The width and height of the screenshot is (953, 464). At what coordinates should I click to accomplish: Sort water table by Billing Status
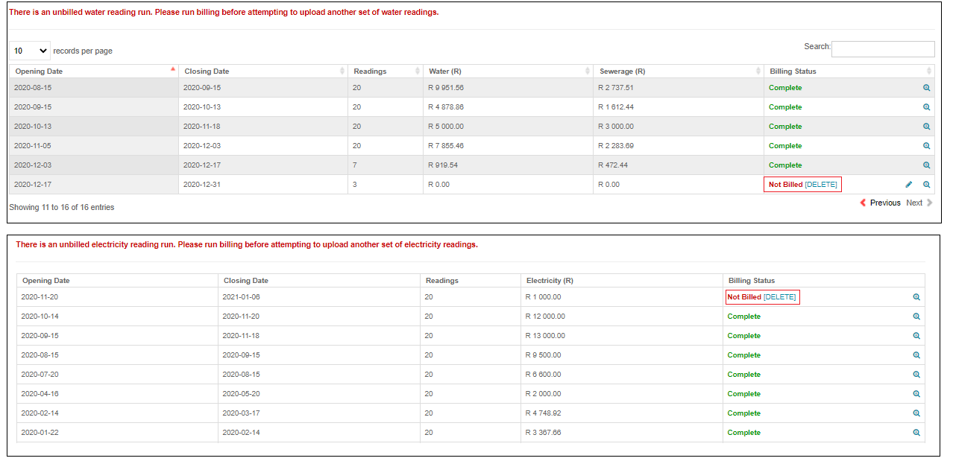(849, 71)
